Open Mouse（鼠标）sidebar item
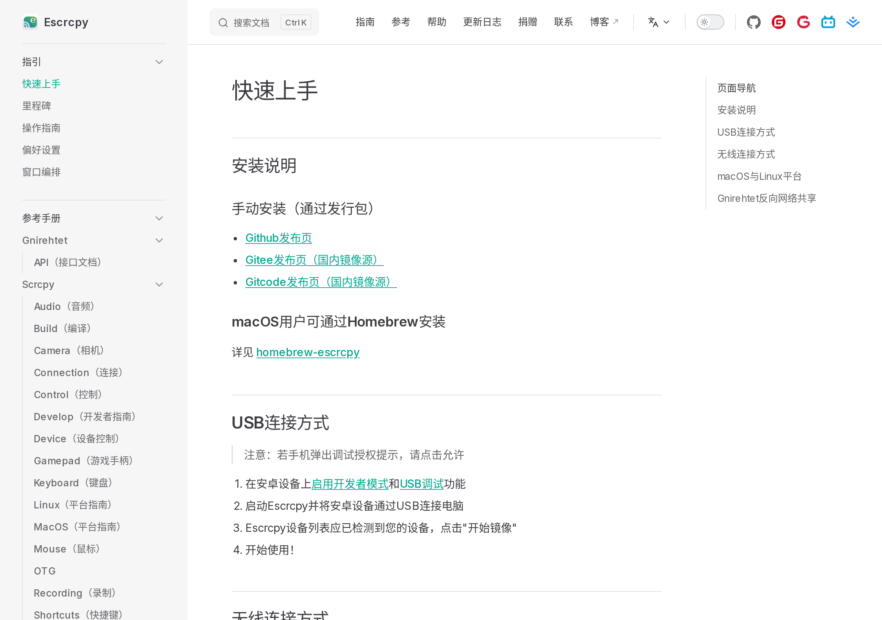Viewport: 882px width, 620px height. (x=67, y=549)
